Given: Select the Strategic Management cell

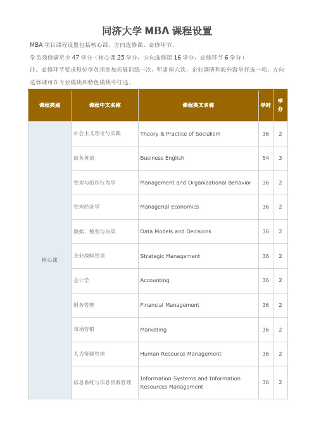Looking at the screenshot, I should 198,256.
